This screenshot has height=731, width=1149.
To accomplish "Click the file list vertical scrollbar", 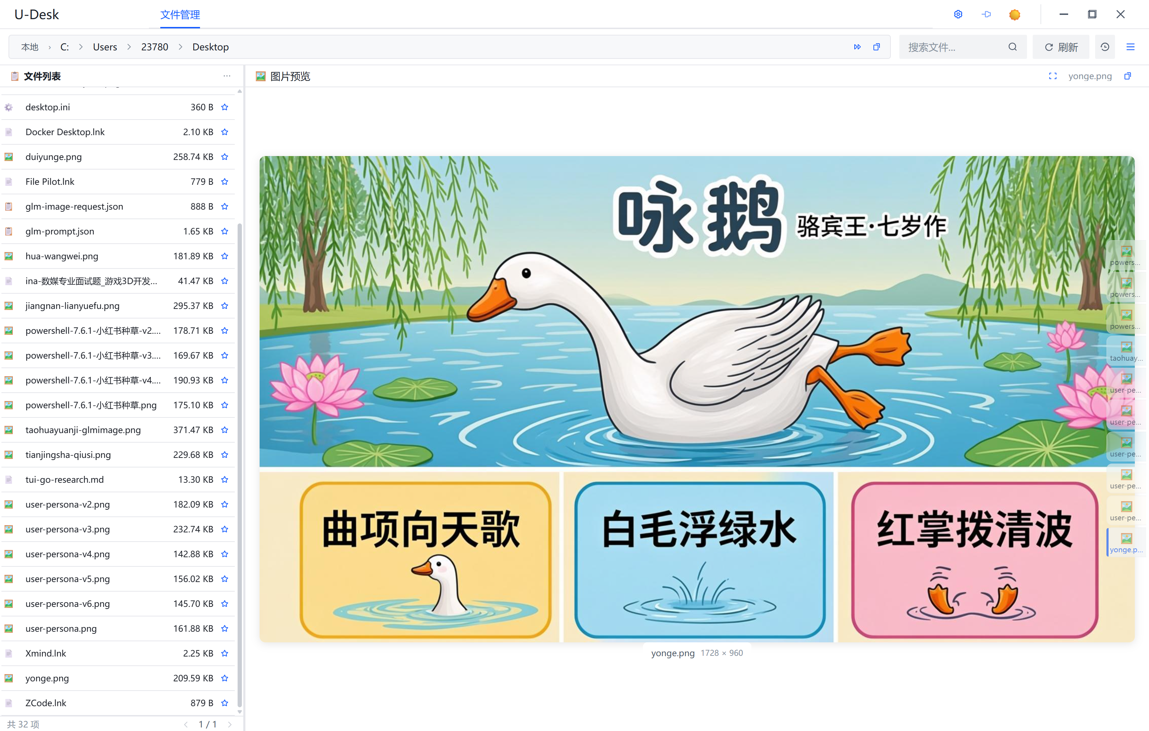I will 239,465.
